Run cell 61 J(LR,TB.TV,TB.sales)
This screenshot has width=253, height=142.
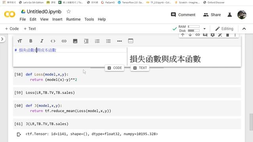(x=19, y=124)
